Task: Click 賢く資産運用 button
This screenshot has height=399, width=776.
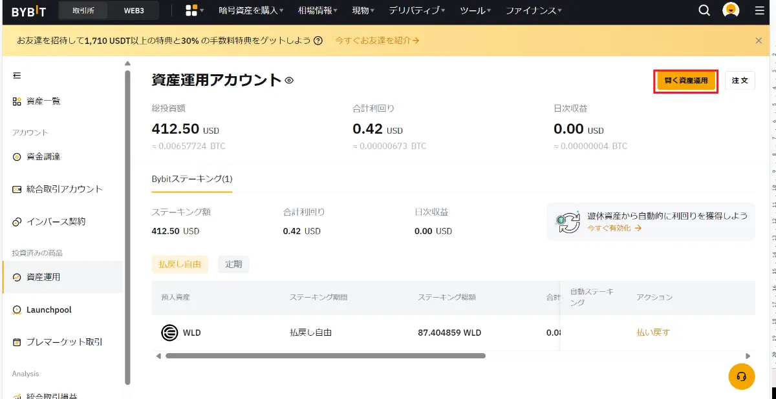Action: 686,81
